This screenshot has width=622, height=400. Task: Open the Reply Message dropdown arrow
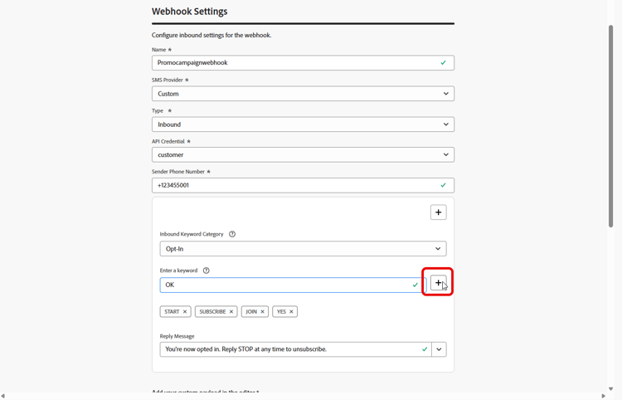(439, 349)
